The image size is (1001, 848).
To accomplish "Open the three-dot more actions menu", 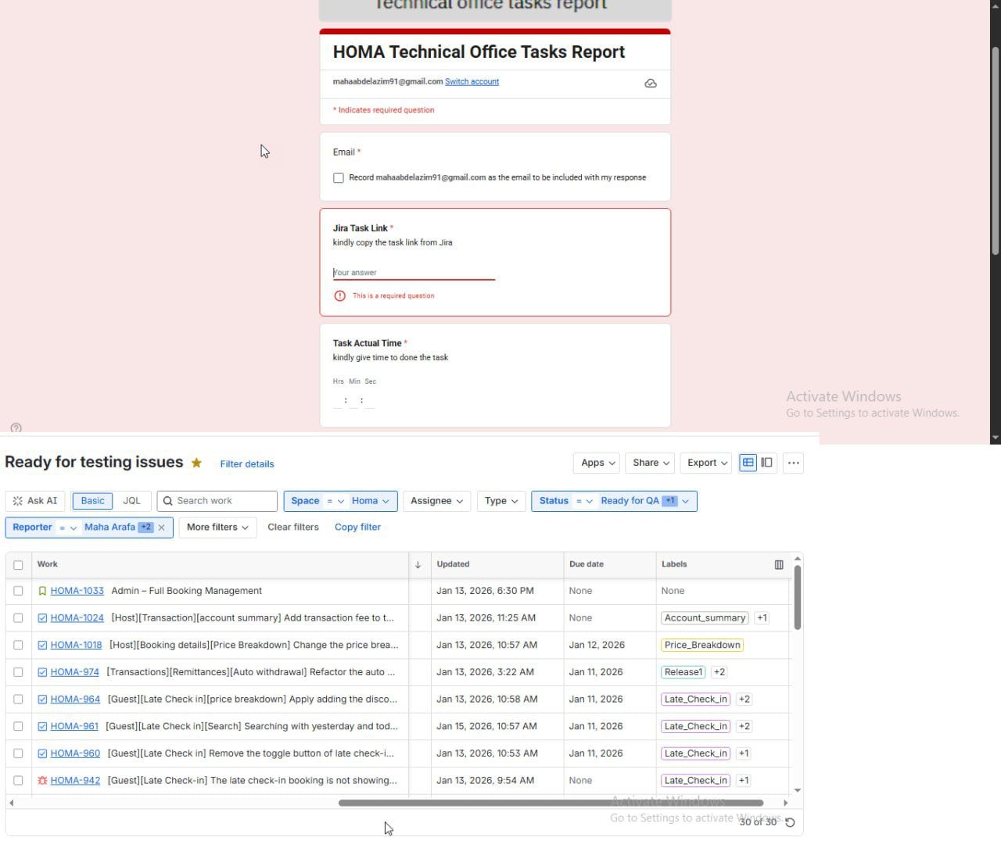I will coord(794,463).
